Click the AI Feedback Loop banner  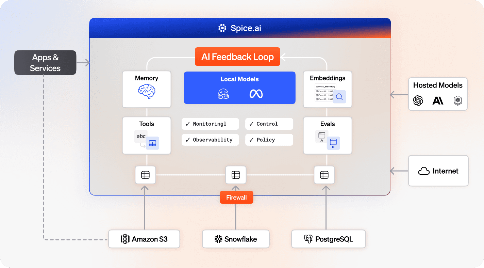point(237,57)
